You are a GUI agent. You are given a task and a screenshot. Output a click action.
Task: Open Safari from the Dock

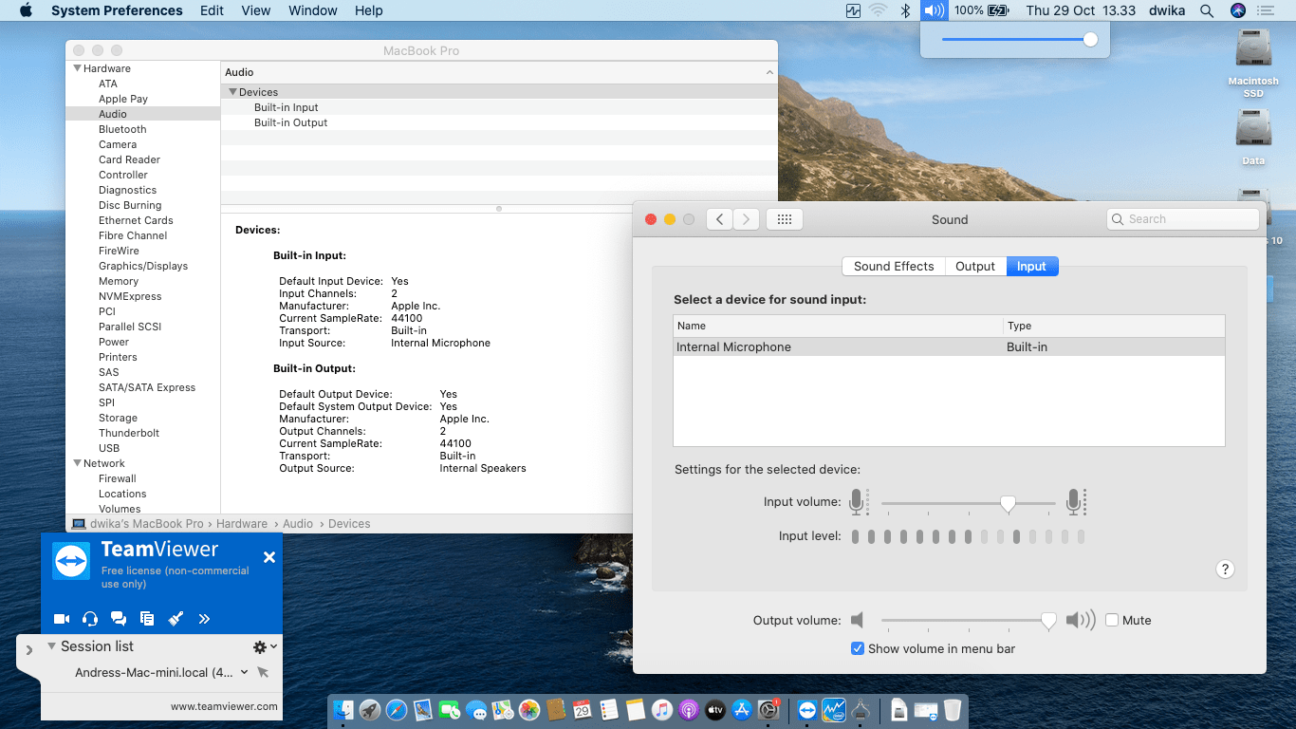[397, 709]
